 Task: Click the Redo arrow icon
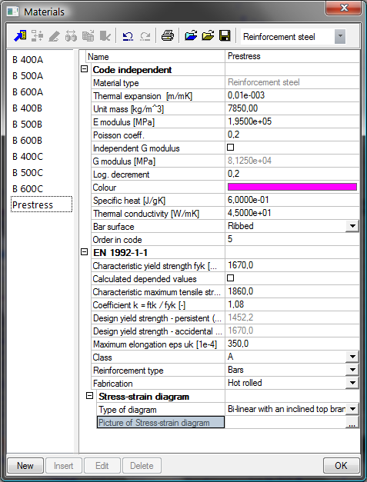145,36
